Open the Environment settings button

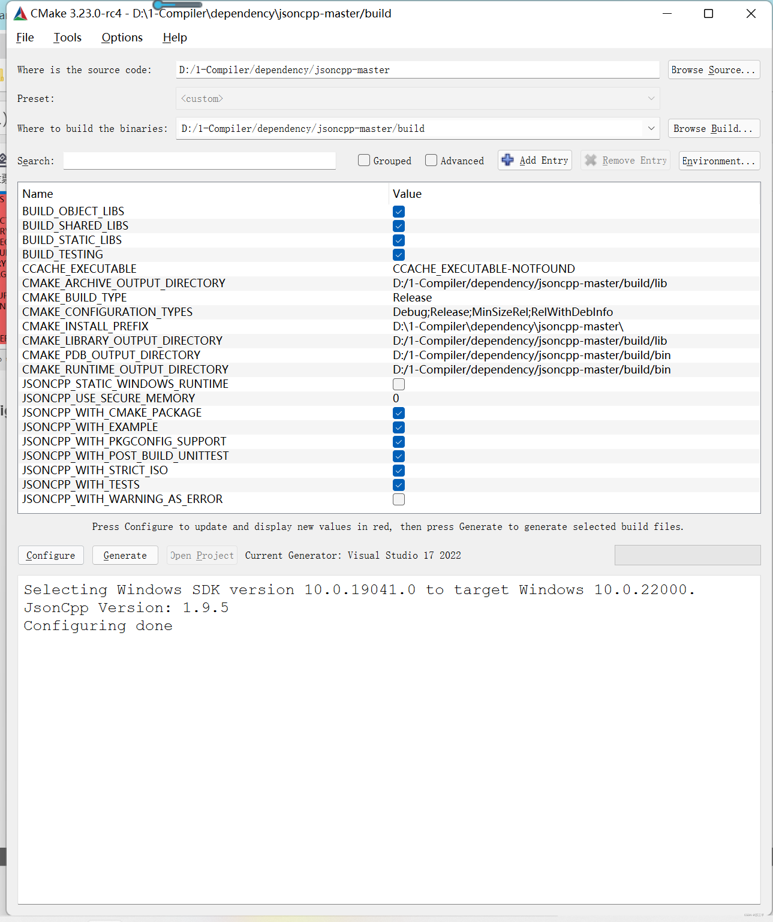coord(719,161)
